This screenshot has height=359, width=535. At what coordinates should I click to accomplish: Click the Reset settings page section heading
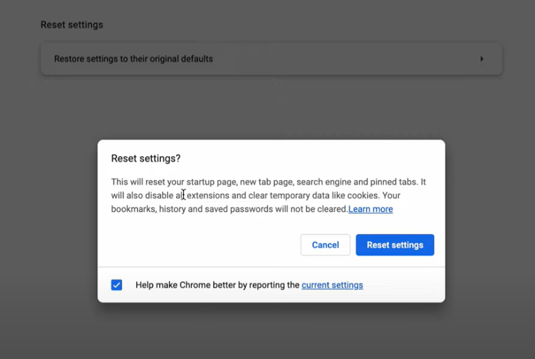[72, 25]
